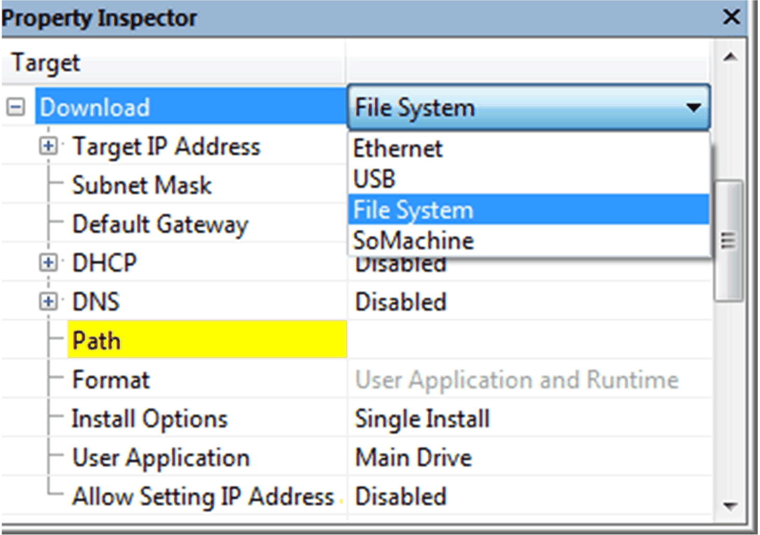The image size is (760, 535).
Task: Select the Install Options entry
Action: tap(150, 418)
